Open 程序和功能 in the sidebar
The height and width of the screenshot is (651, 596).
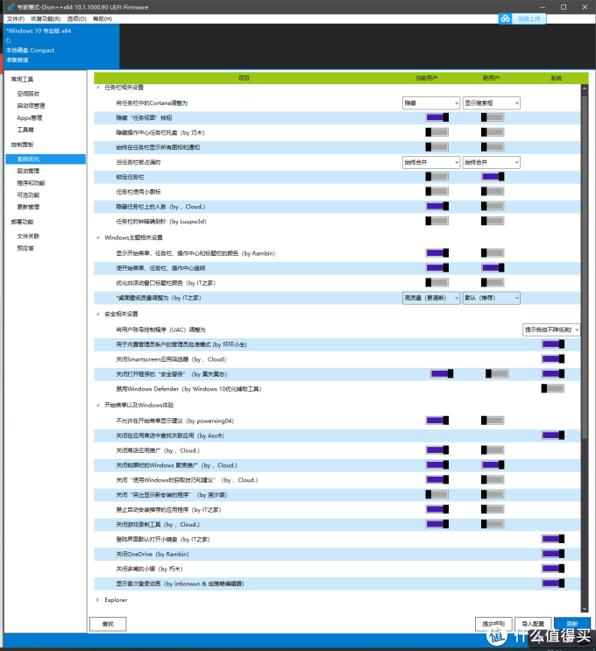point(31,183)
